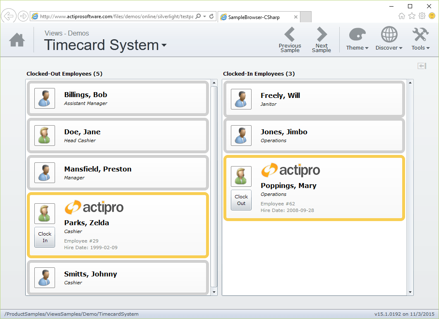Image resolution: width=439 pixels, height=319 pixels.
Task: Click the blue collapse arrow above the employee panels
Action: (x=421, y=66)
